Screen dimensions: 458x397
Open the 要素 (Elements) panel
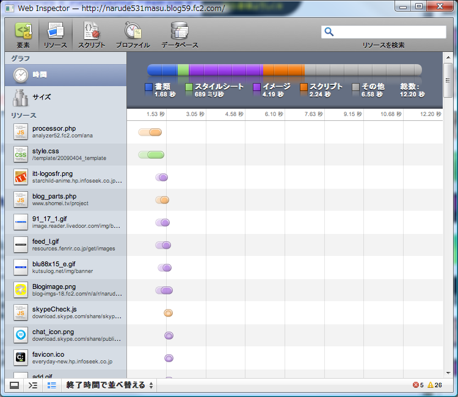tap(23, 34)
